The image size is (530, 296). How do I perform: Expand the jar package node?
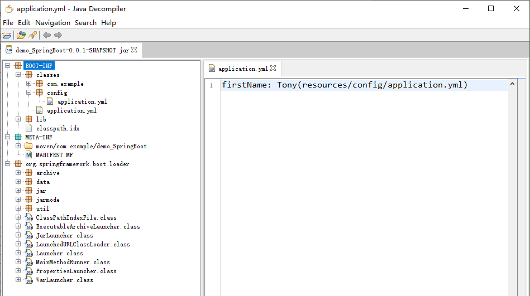[18, 190]
